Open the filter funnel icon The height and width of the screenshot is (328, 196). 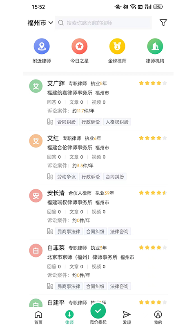coord(163,23)
